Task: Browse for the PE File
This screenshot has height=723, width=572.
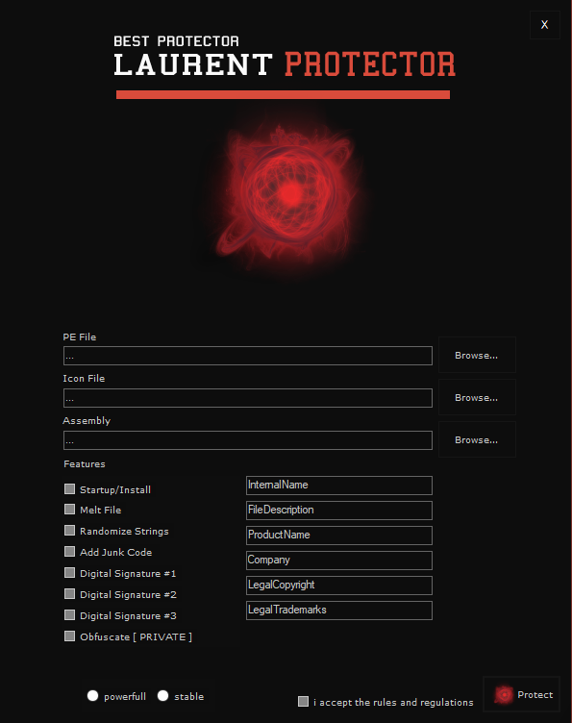Action: coord(477,355)
